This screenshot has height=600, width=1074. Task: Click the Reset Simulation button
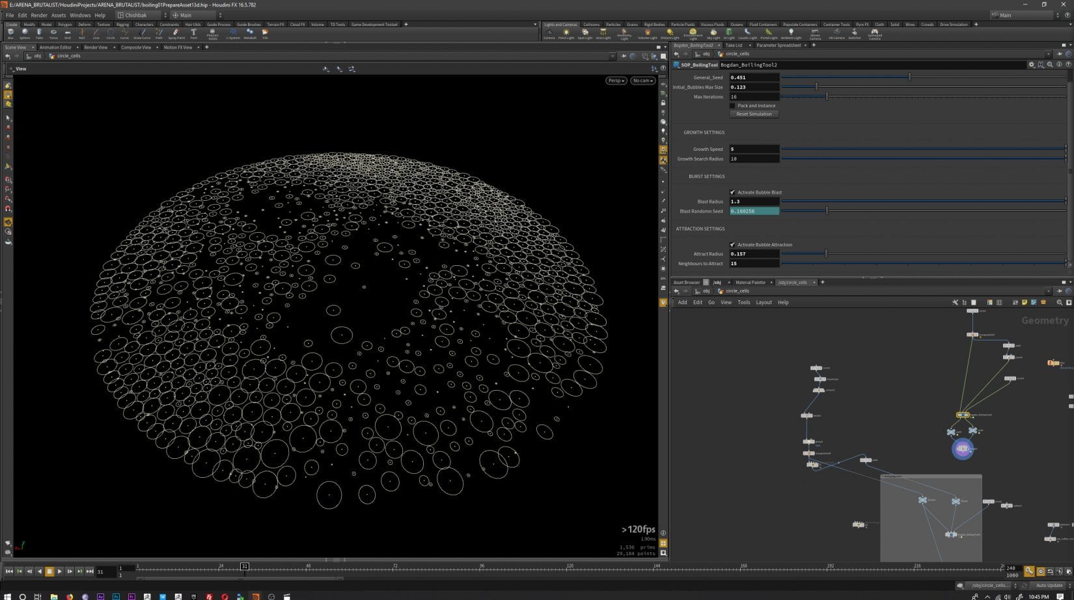point(754,114)
